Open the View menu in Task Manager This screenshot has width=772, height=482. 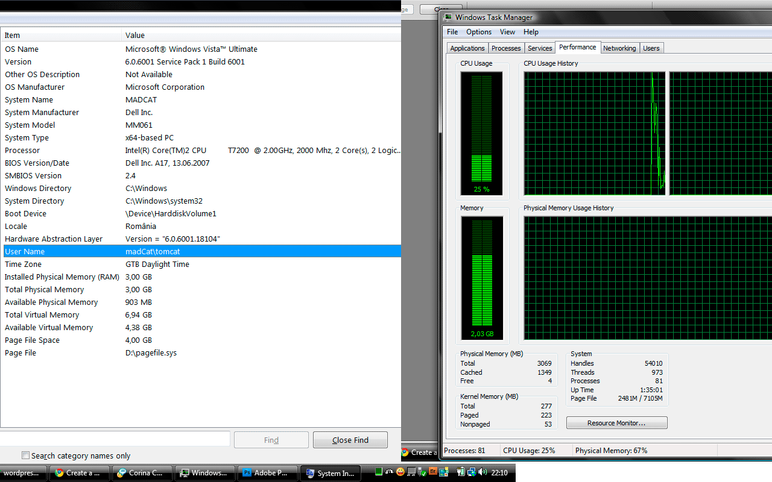click(508, 32)
